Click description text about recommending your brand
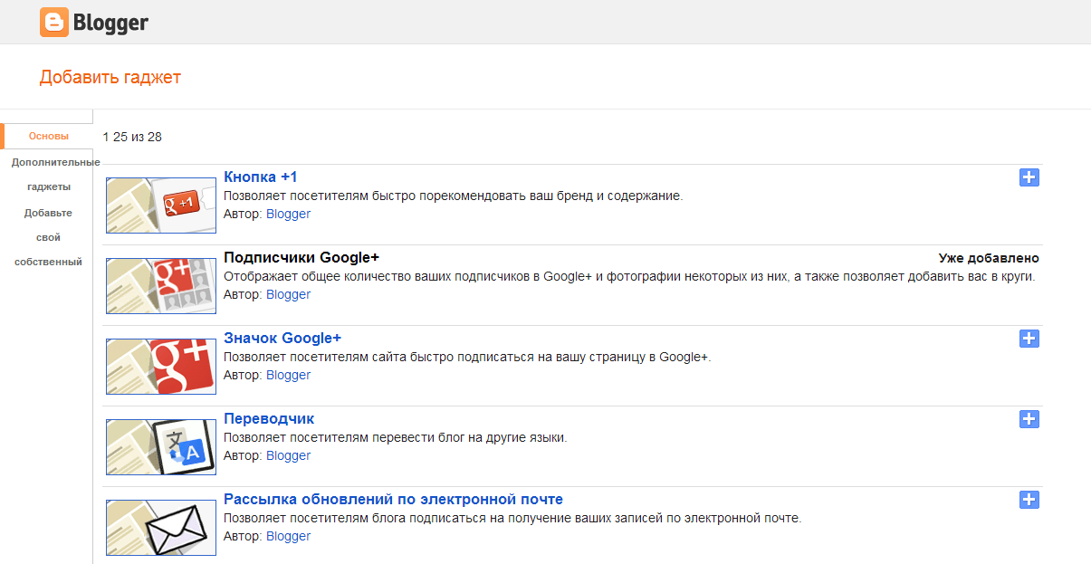The image size is (1091, 564). click(x=453, y=196)
